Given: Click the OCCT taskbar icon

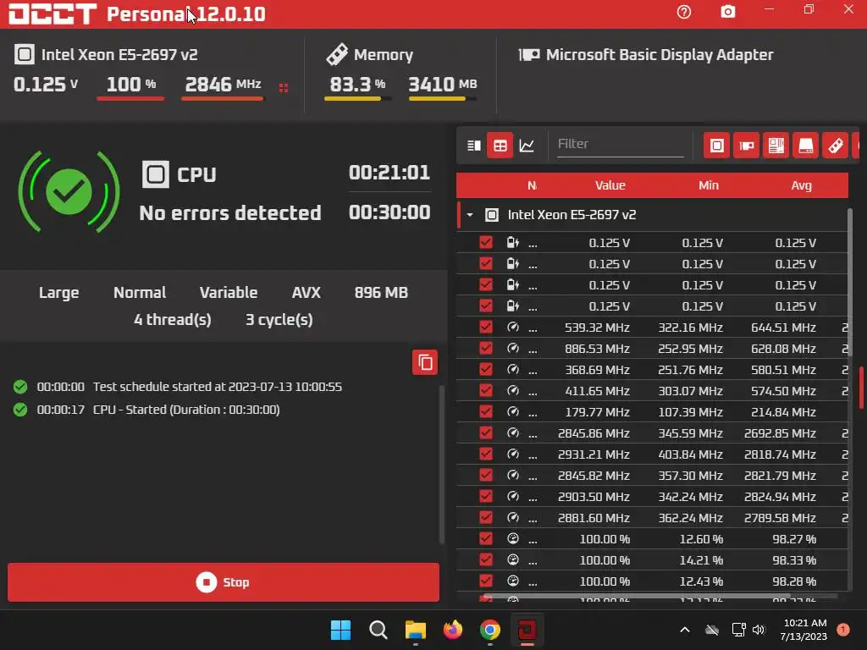Looking at the screenshot, I should coord(527,630).
